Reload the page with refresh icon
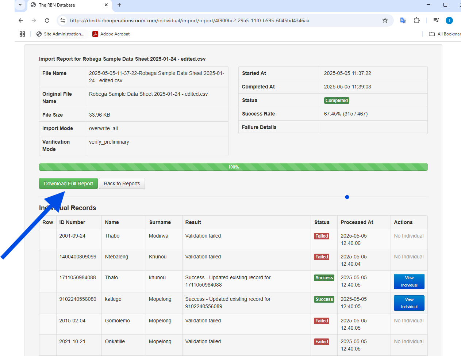This screenshot has height=356, width=461. click(47, 20)
